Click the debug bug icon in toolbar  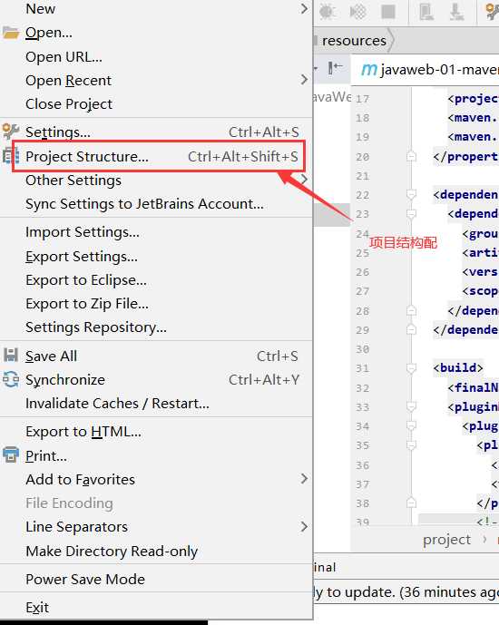coord(327,12)
